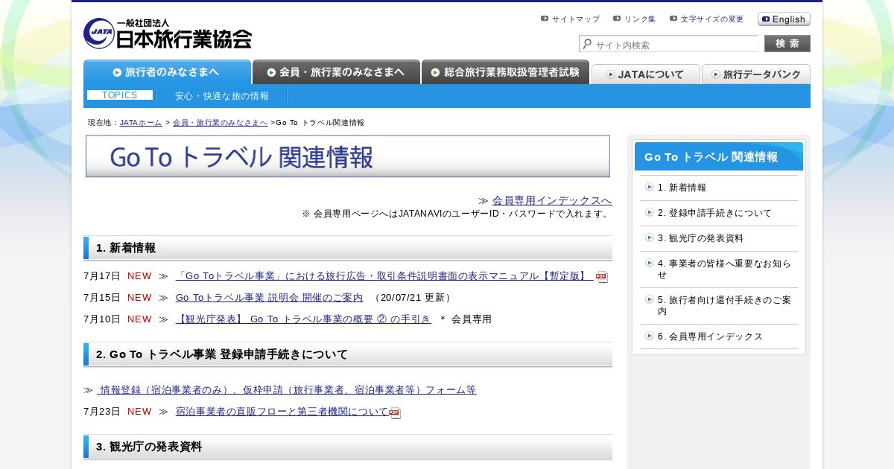Click the 1. 新着情報 section heading
The width and height of the screenshot is (894, 469).
(348, 248)
